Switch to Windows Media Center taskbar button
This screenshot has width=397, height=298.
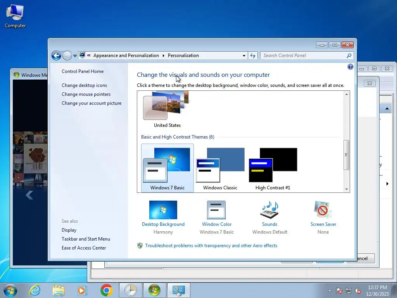click(154, 290)
